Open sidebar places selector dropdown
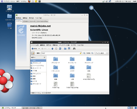 [33, 57]
